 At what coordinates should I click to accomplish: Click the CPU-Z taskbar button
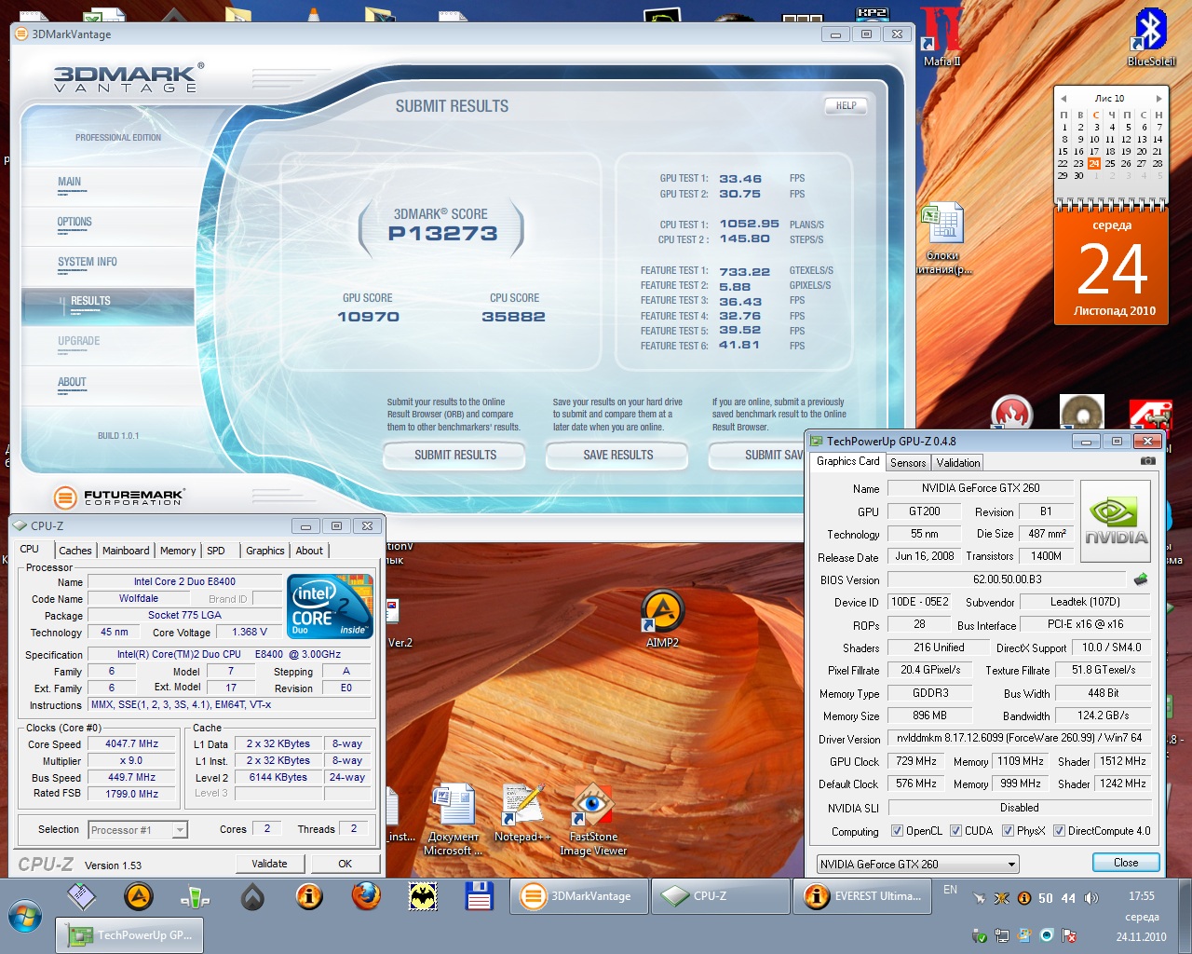tap(720, 896)
